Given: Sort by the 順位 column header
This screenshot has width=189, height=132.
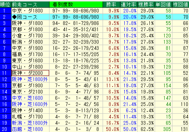Looking at the screenshot, I should 6,4.
